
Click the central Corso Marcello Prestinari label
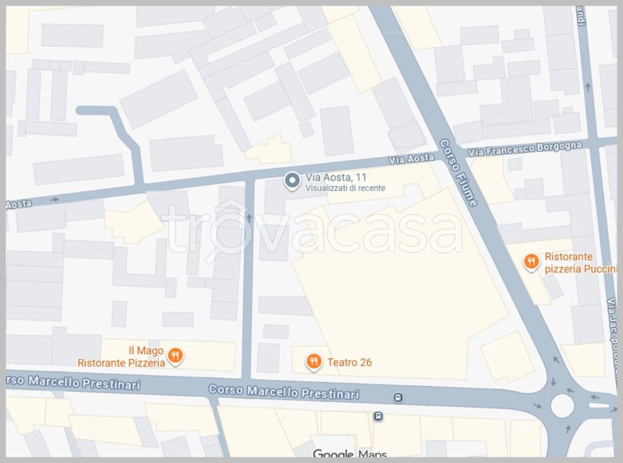[284, 392]
